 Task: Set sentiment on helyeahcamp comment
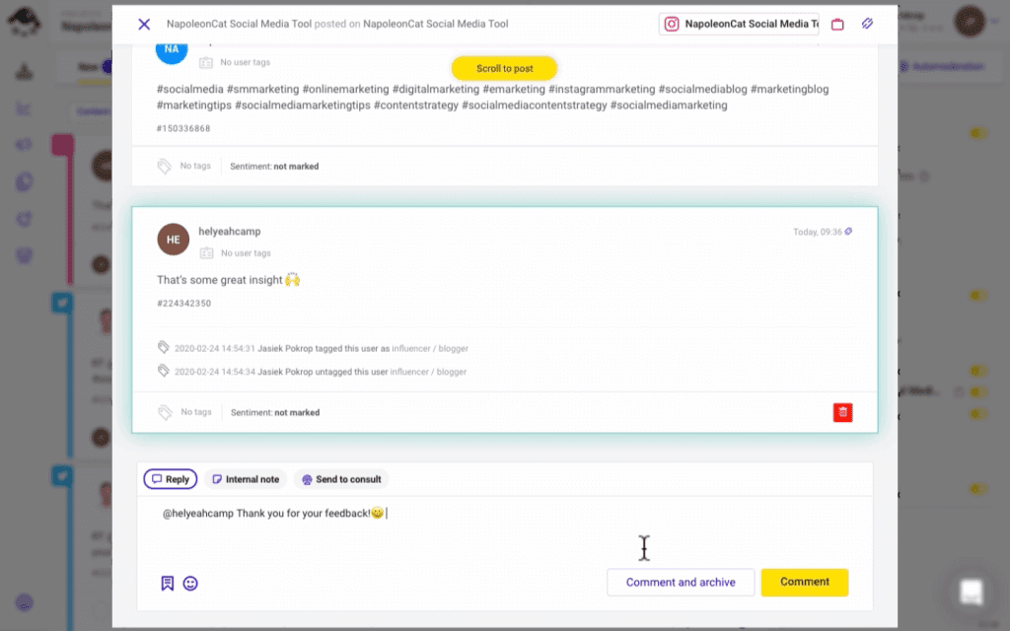click(x=275, y=413)
